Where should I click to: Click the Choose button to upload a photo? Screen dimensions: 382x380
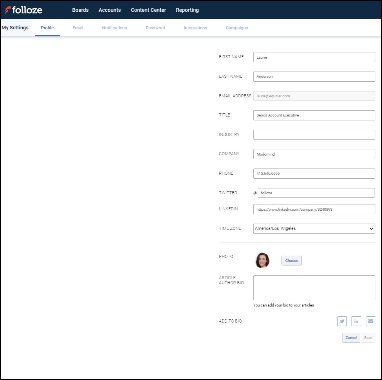coord(291,260)
